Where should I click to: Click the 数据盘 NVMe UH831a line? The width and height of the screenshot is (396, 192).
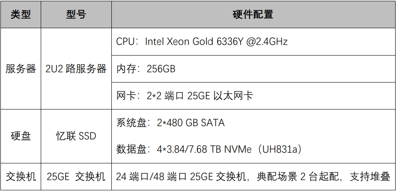[209, 149]
